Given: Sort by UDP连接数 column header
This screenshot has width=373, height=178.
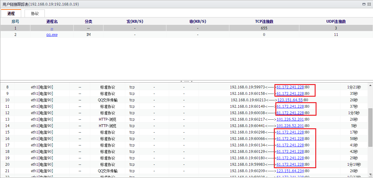Looking at the screenshot, I should pyautogui.click(x=336, y=22).
